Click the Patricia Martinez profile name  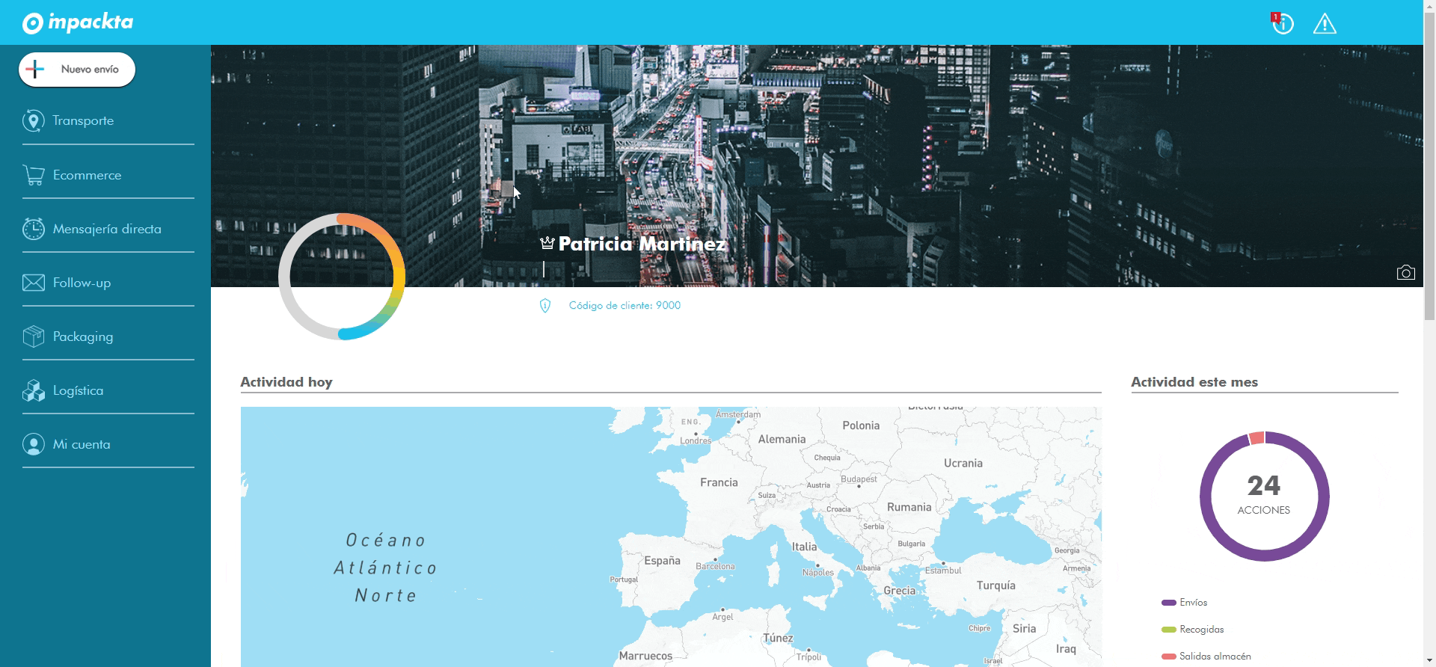tap(642, 244)
